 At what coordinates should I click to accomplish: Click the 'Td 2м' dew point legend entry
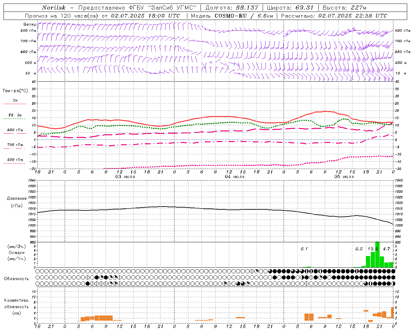pos(15,115)
